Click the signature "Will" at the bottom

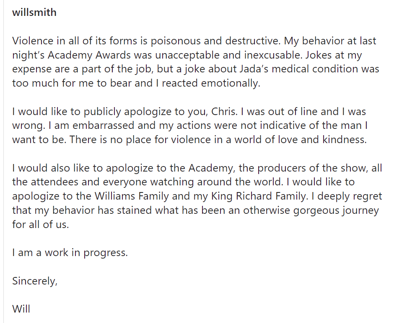(x=21, y=309)
